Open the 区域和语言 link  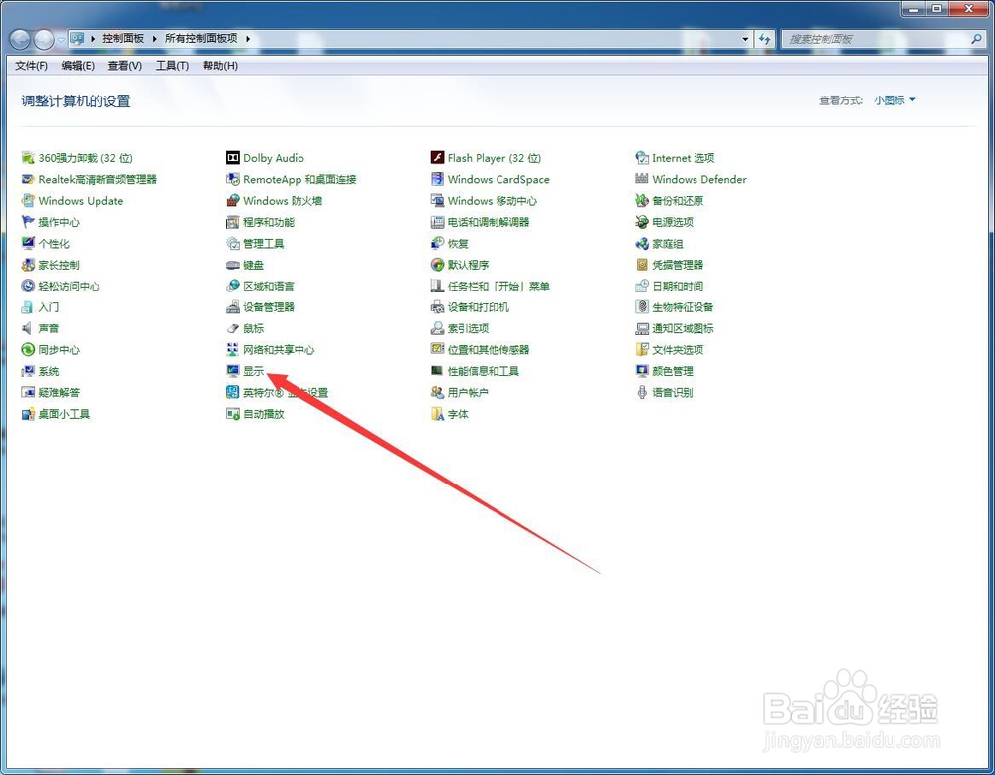(x=269, y=286)
